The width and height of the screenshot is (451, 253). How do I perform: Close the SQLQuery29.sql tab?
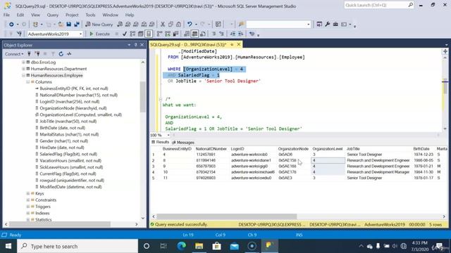(x=239, y=45)
